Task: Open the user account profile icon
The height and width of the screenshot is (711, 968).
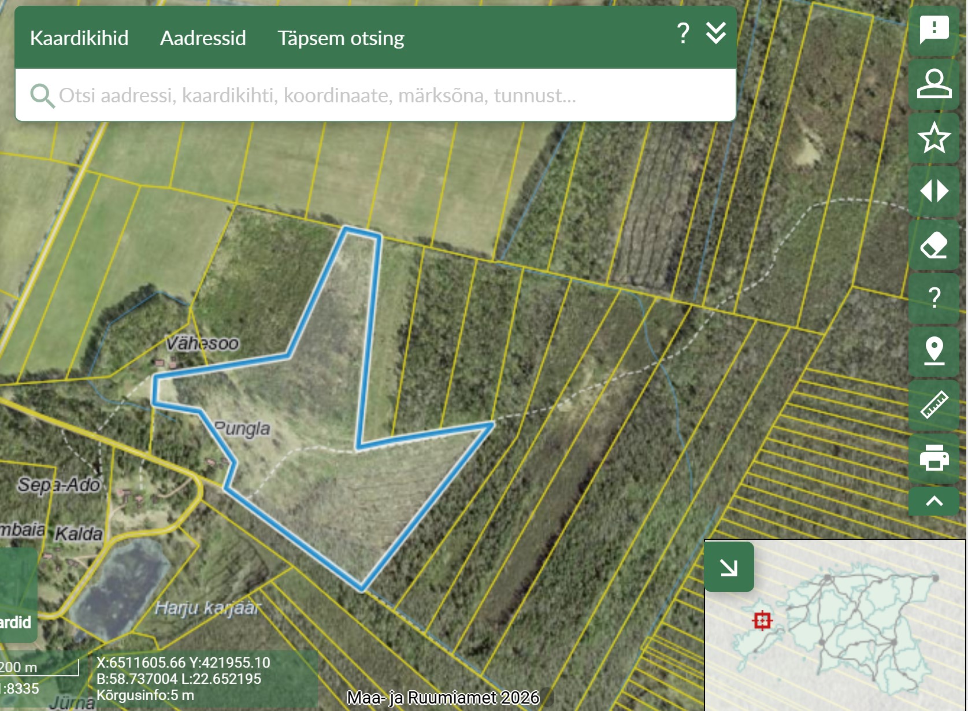Action: 934,84
